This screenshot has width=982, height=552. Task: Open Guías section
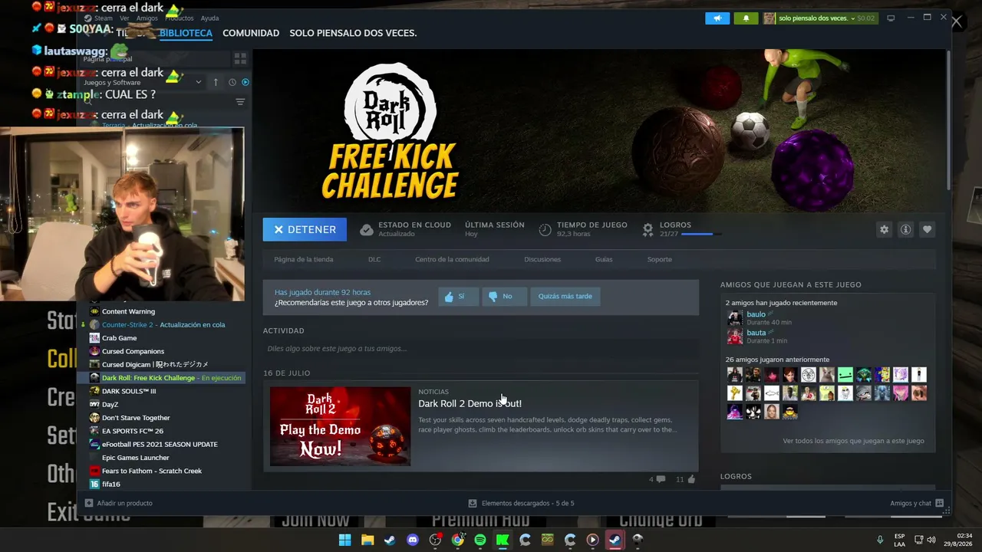[x=604, y=259]
